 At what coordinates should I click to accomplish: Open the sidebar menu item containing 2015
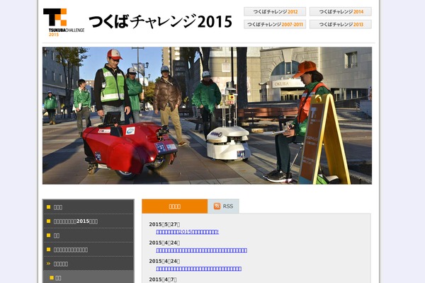[x=89, y=221]
